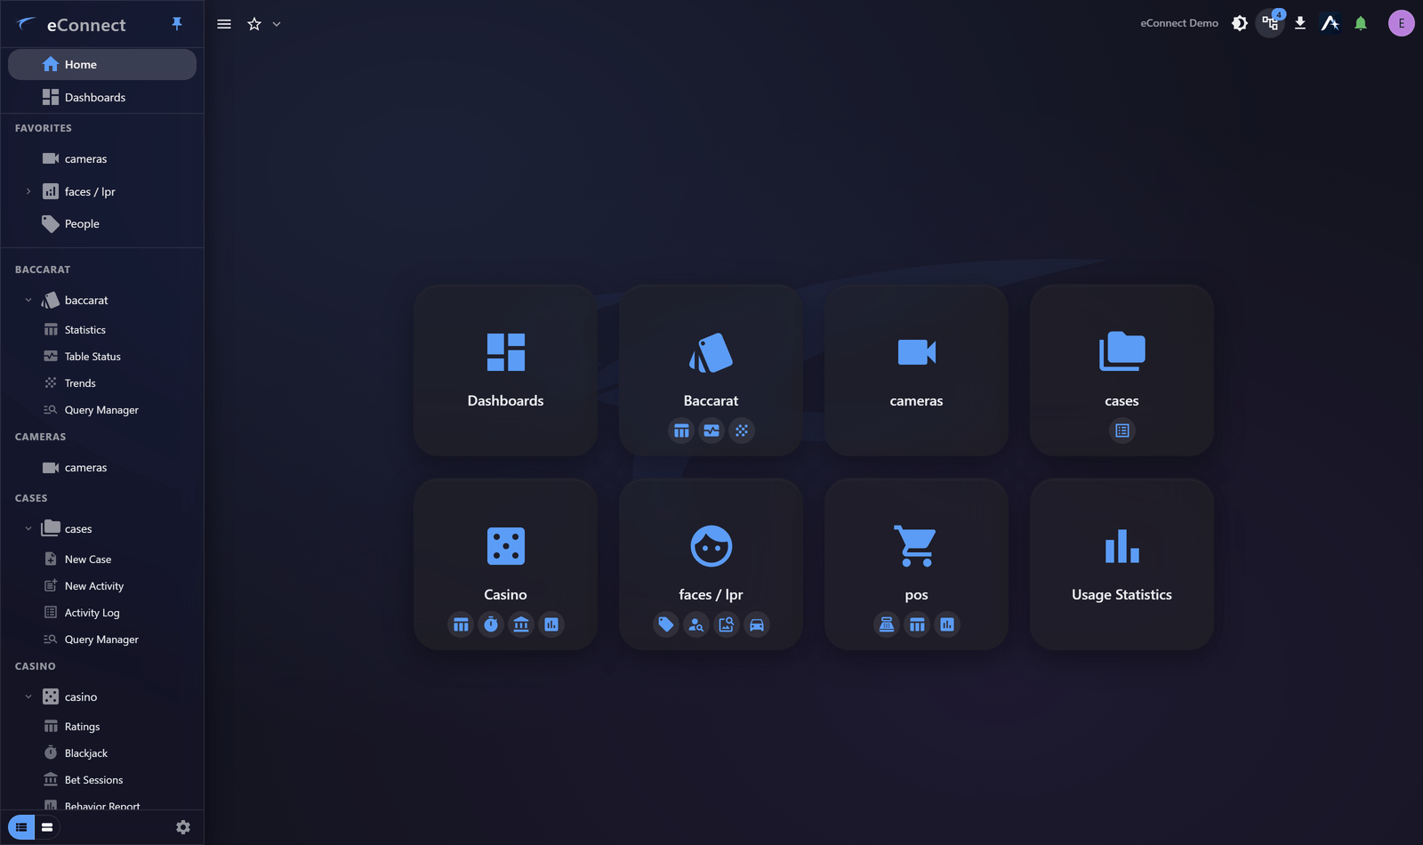Click the activity log icon in cases tile
This screenshot has width=1423, height=845.
pos(1122,431)
